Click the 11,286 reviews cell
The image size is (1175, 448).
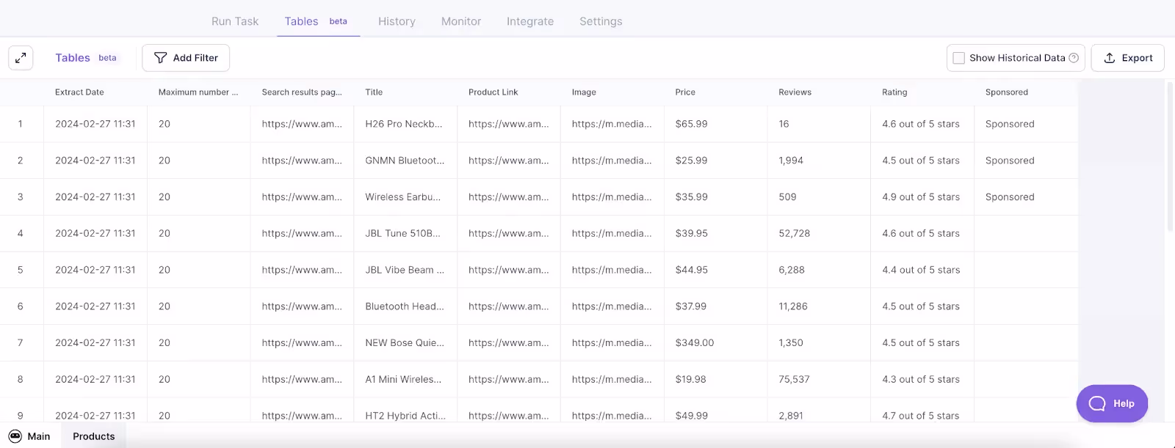[819, 306]
